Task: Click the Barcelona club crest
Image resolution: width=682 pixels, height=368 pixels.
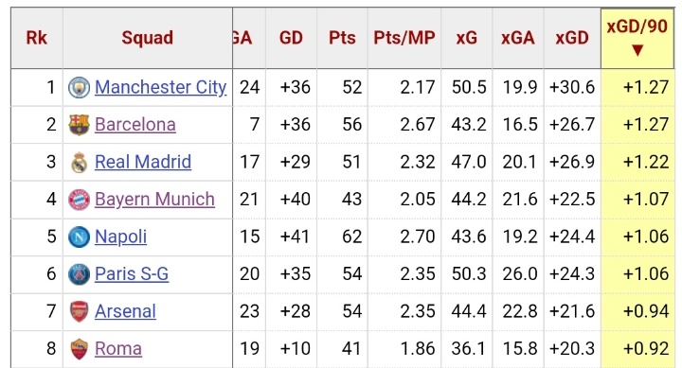Action: click(x=80, y=125)
